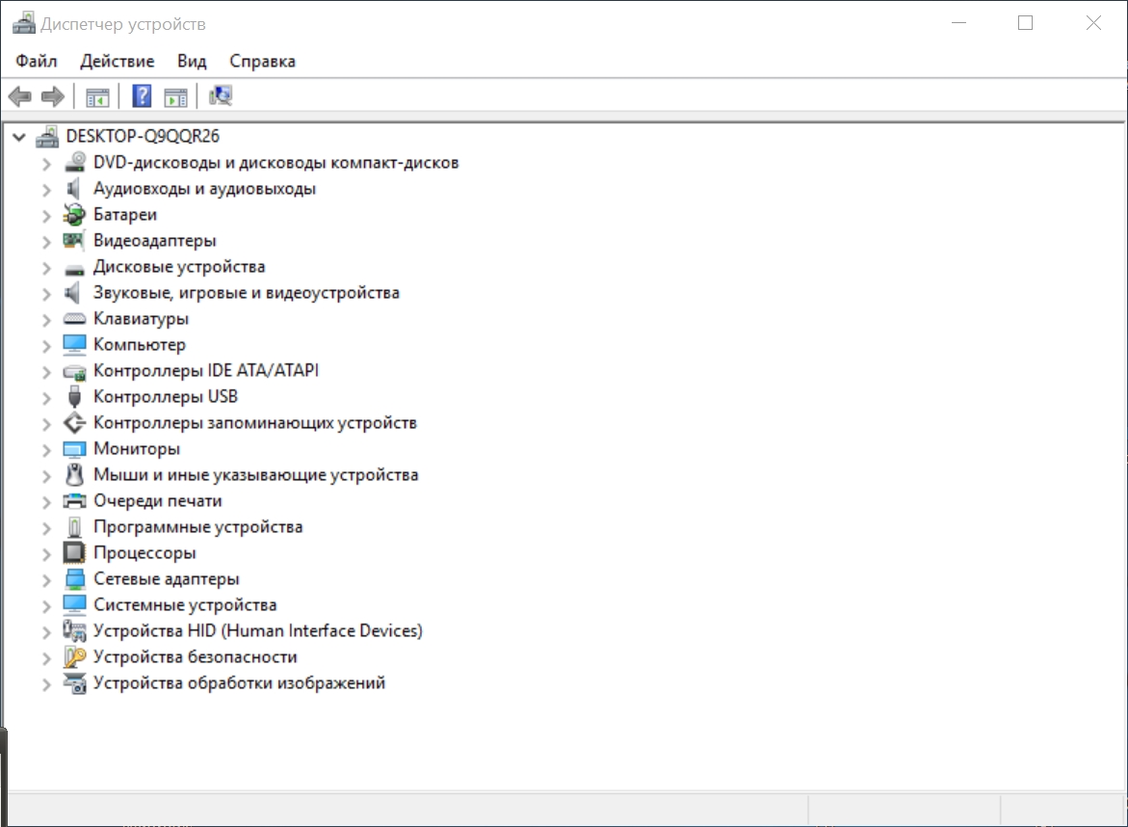Click the Батареи battery icon
This screenshot has width=1128, height=827.
(74, 215)
